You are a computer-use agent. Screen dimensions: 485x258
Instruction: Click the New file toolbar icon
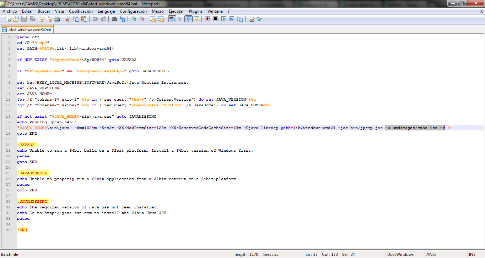pos(8,19)
